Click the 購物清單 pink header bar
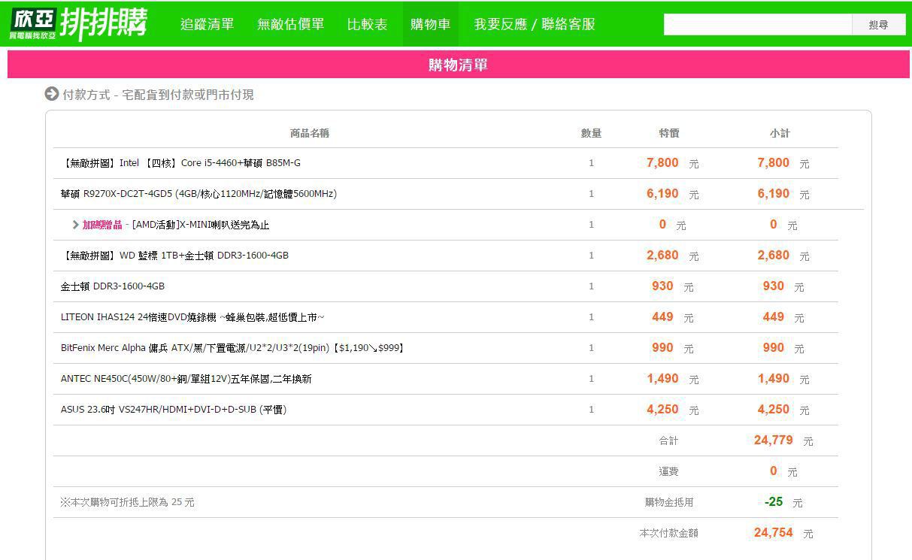 pyautogui.click(x=459, y=65)
